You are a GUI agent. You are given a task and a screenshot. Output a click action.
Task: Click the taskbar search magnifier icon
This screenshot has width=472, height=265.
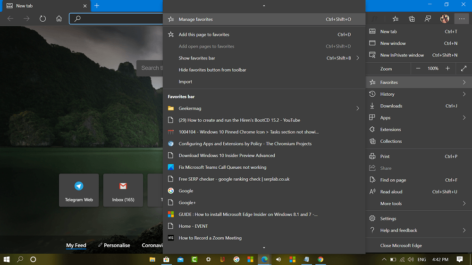pos(20,259)
